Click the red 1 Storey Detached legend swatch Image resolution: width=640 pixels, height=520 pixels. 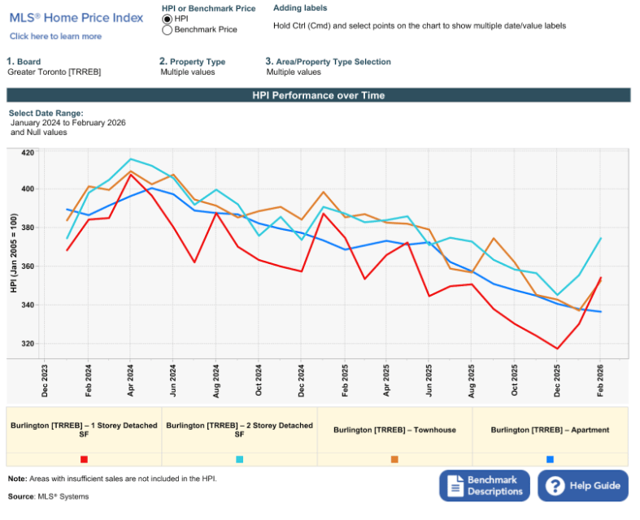point(84,459)
